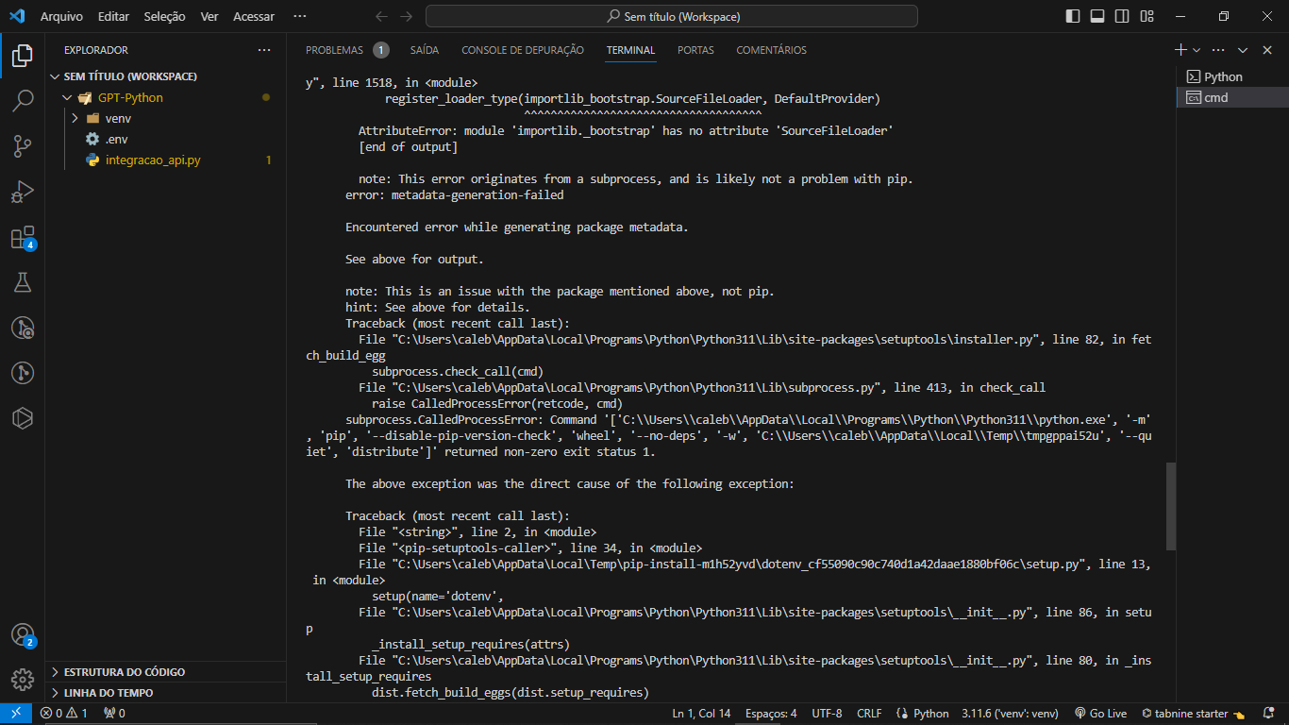Open the Testing flask icon

[x=23, y=282]
